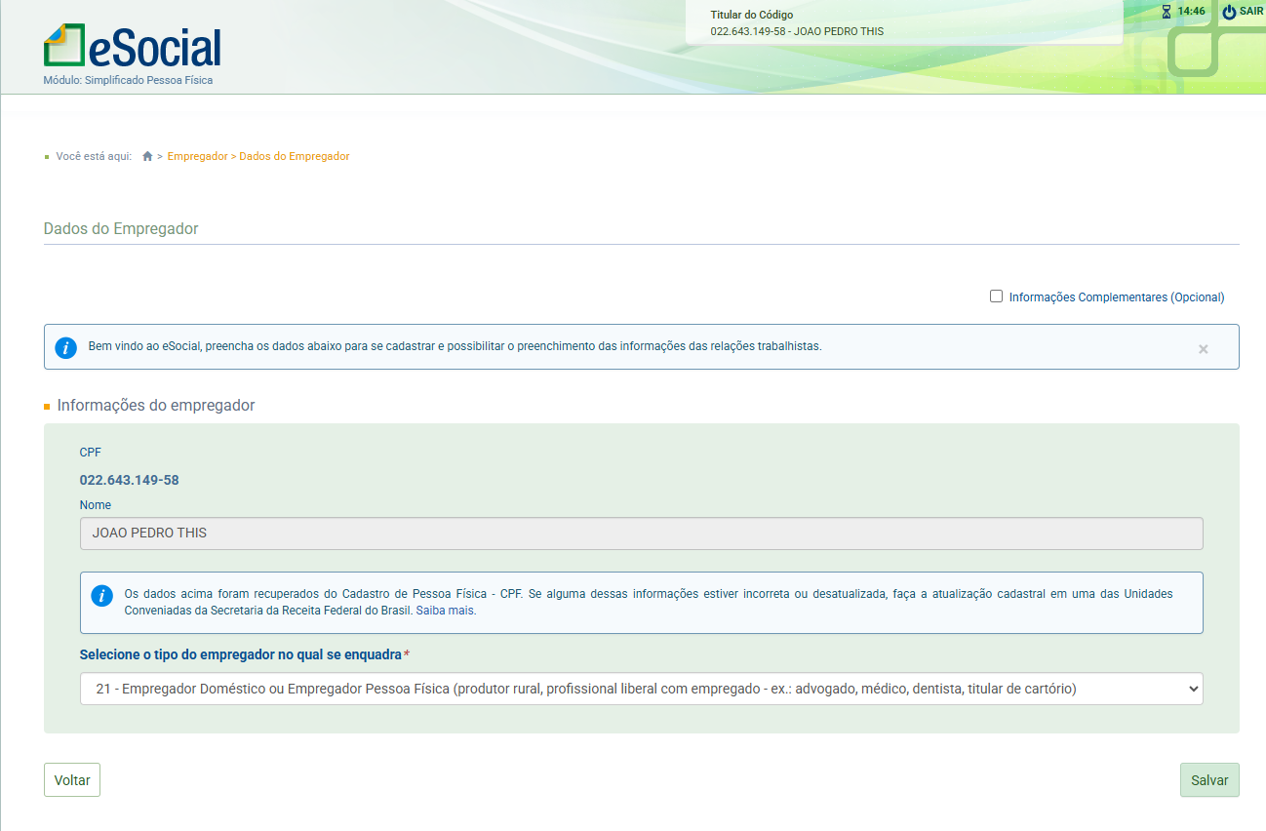1266x831 pixels.
Task: Click the Módulo: Simplificado Pessoa Física text
Action: coord(128,80)
